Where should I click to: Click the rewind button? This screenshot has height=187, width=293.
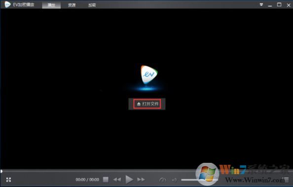[117, 180]
